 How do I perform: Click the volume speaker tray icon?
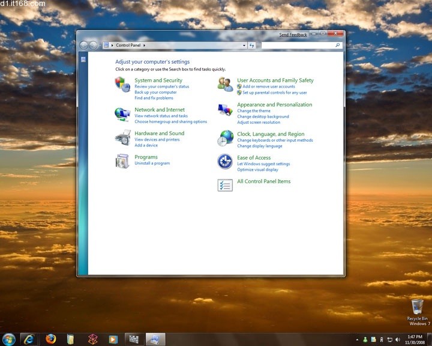397,339
